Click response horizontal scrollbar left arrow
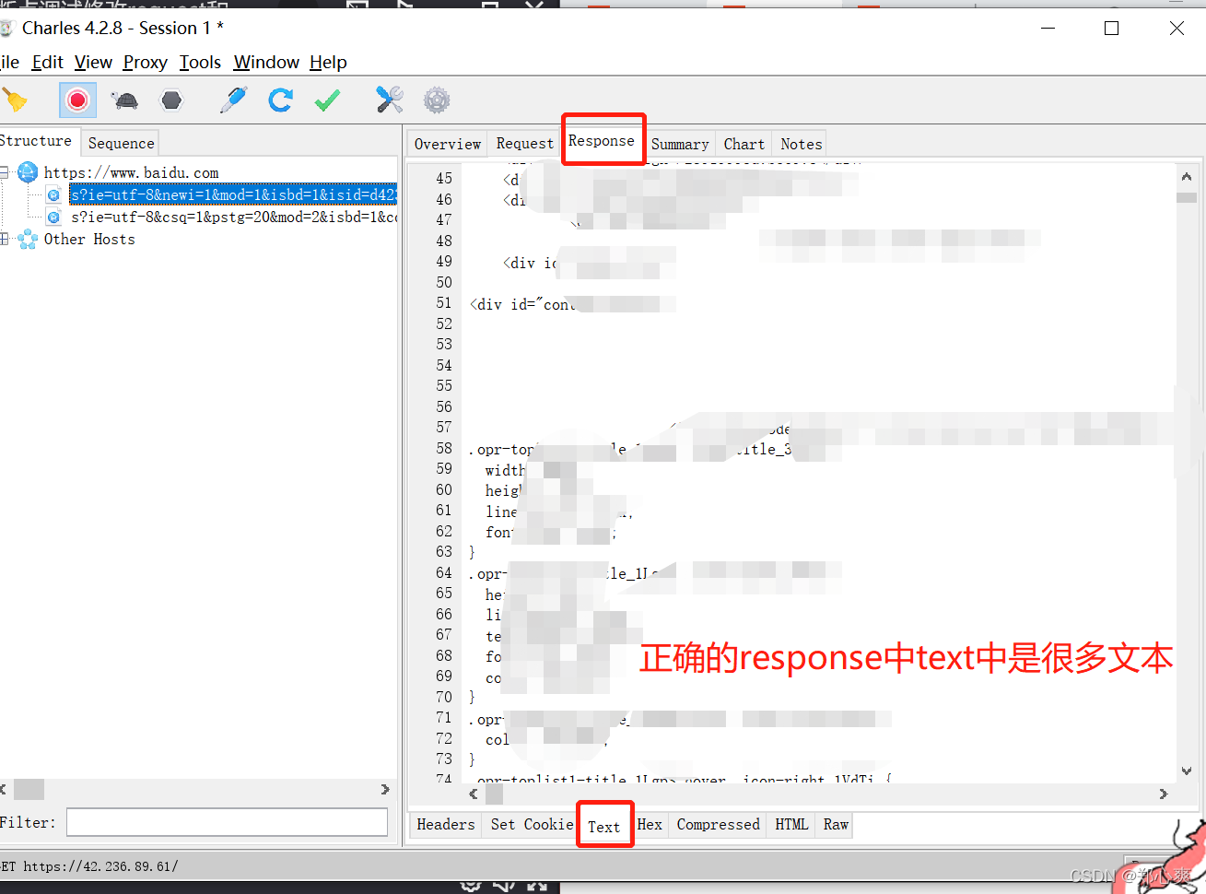The width and height of the screenshot is (1206, 894). pyautogui.click(x=474, y=794)
